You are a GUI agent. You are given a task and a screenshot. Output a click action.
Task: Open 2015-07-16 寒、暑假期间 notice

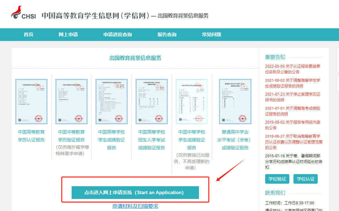coord(293,162)
